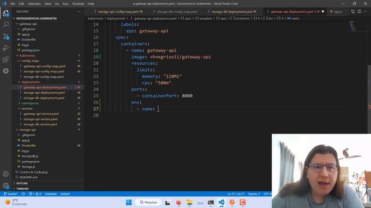
Task: Expand the OUTLINE section
Action: [22, 183]
